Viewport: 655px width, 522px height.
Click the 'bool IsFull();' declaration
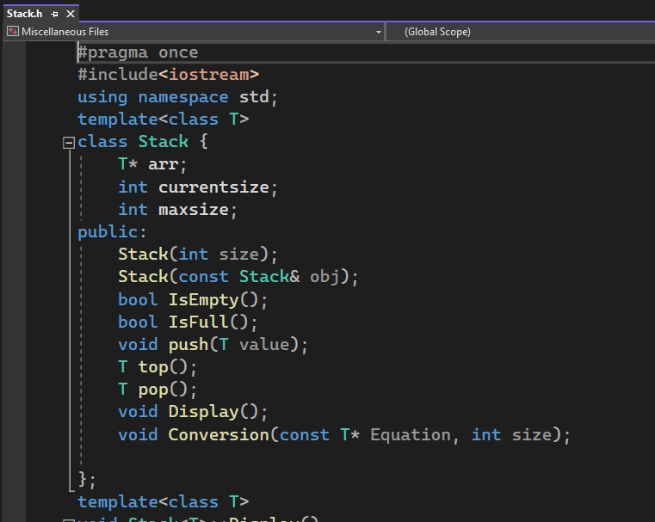tap(188, 322)
